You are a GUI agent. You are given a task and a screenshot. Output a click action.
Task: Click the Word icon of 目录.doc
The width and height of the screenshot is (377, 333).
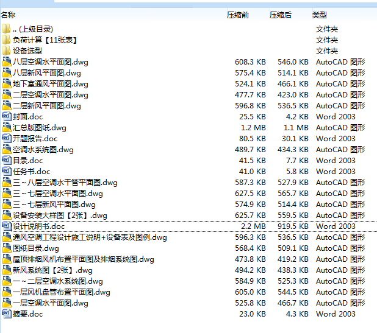[x=7, y=160]
